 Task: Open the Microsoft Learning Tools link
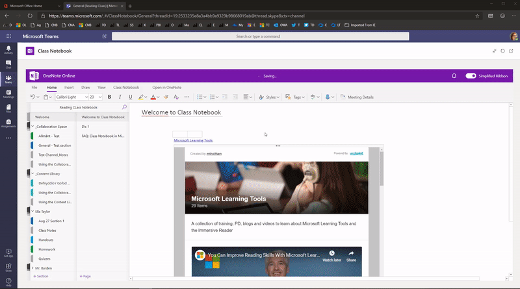pos(193,140)
